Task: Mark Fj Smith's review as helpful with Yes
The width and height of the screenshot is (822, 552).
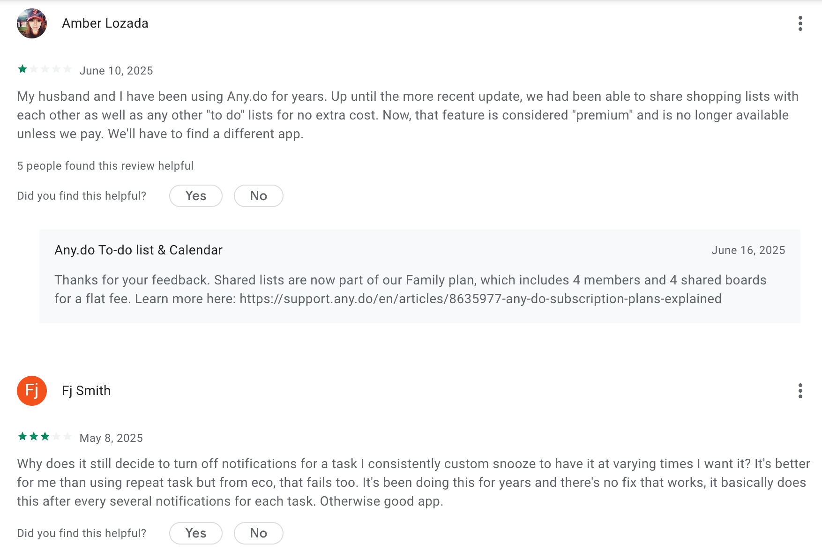Action: click(196, 533)
